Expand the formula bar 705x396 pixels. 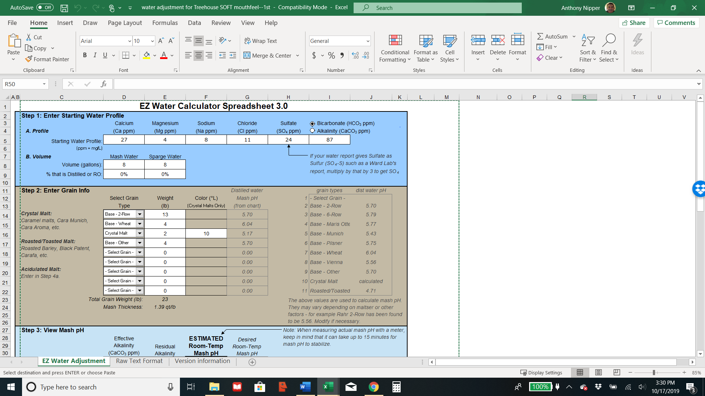(699, 84)
